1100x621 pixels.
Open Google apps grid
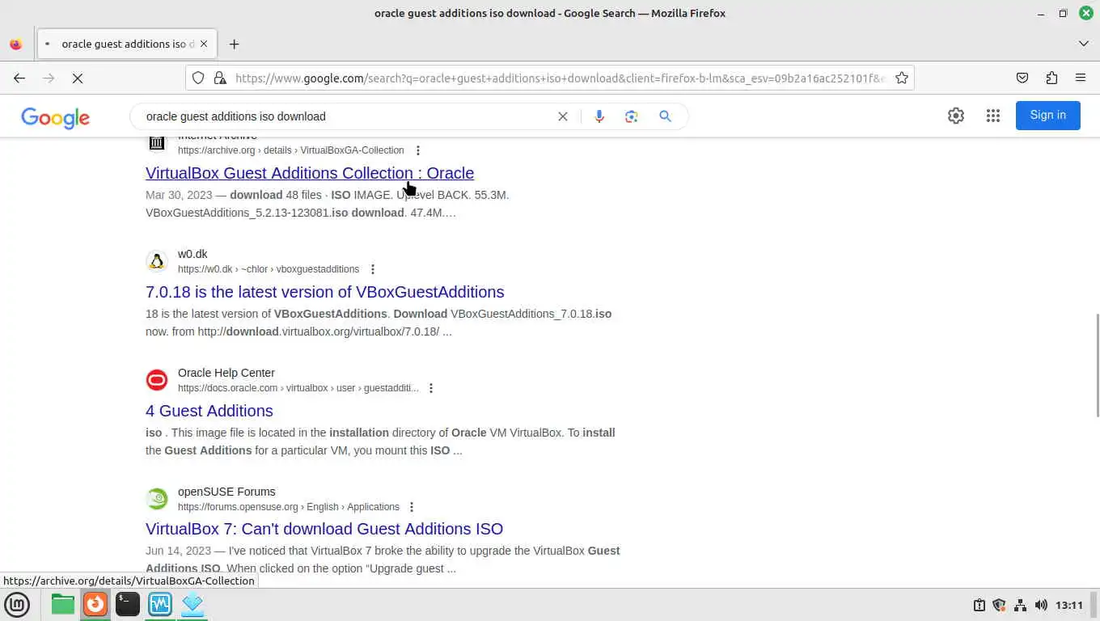point(993,116)
